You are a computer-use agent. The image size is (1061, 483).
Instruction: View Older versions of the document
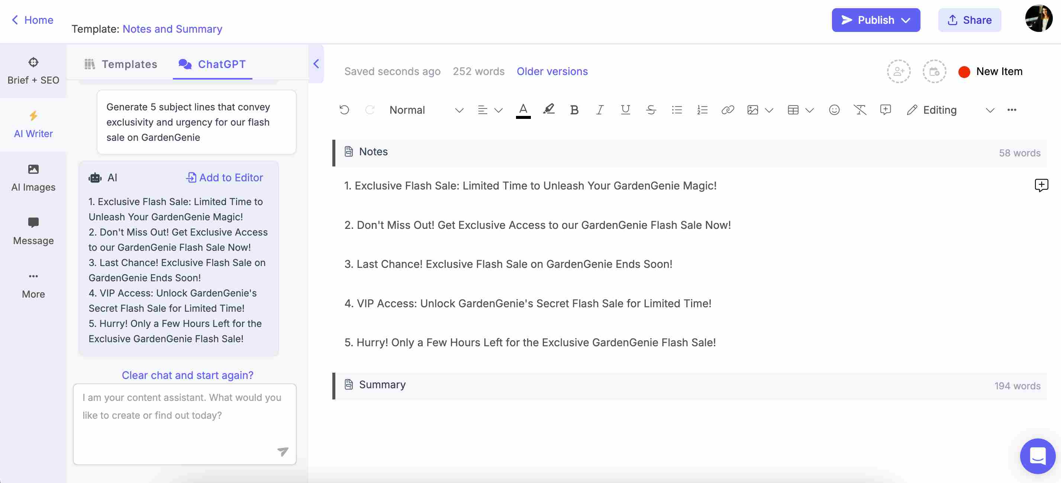(552, 71)
